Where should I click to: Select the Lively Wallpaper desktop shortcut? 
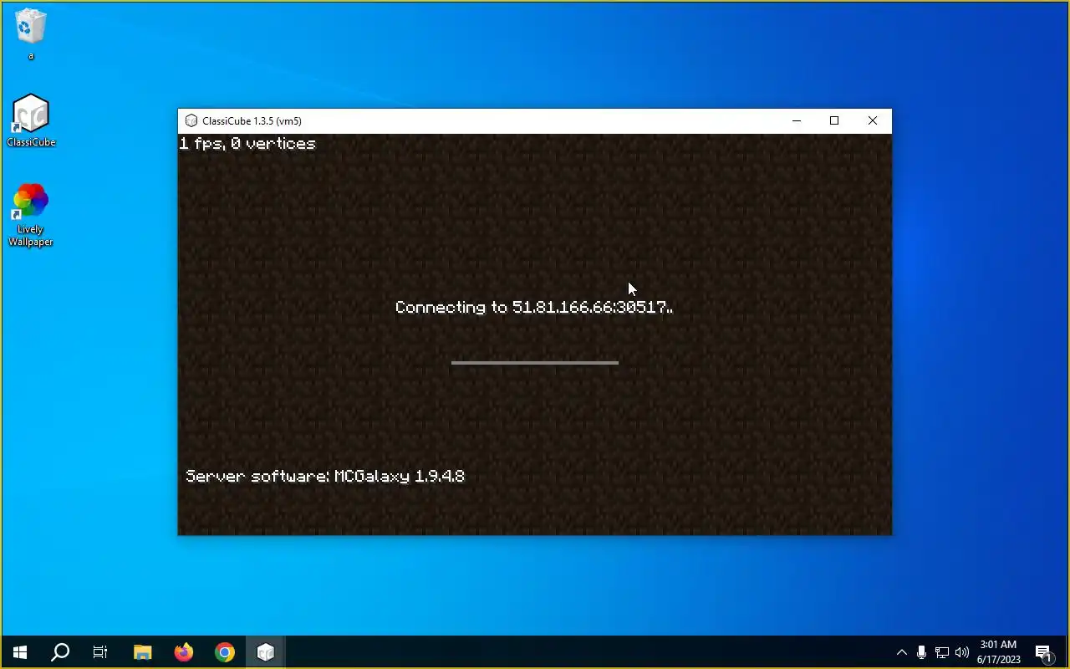pyautogui.click(x=31, y=215)
